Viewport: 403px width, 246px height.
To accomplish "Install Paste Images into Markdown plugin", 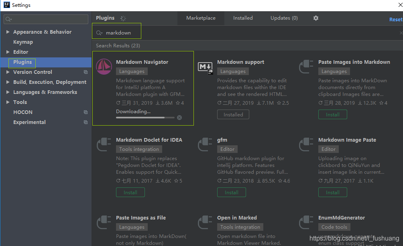I will pyautogui.click(x=333, y=115).
